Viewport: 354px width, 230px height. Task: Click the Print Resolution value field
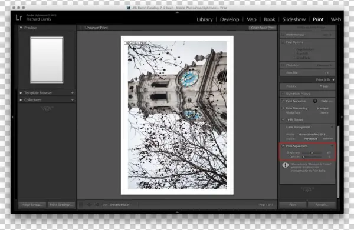(324, 101)
